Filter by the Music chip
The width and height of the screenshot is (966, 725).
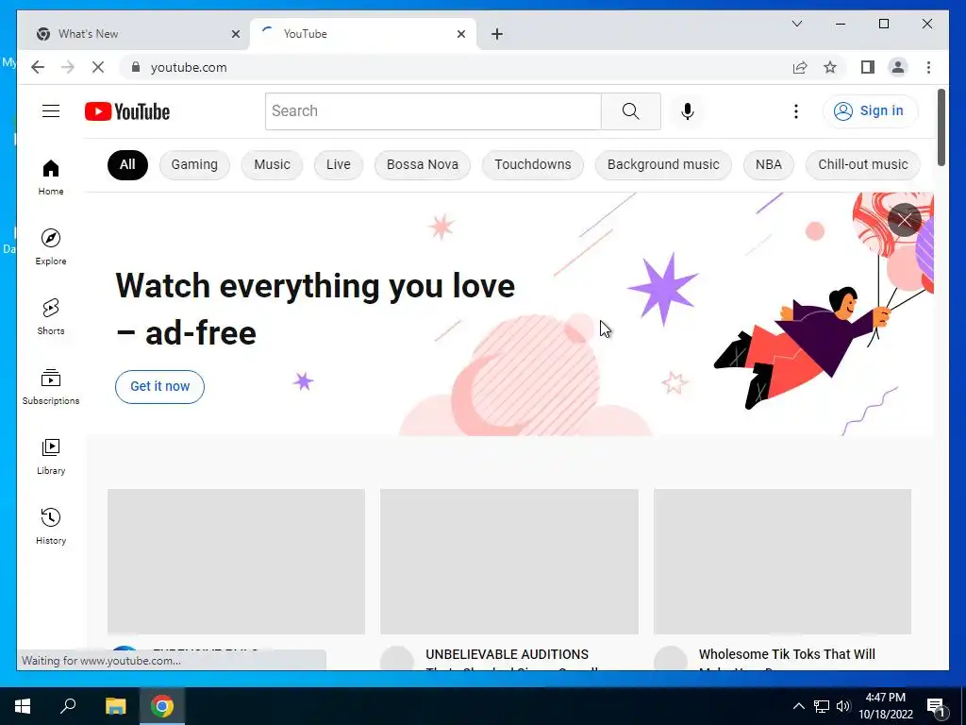pyautogui.click(x=272, y=164)
